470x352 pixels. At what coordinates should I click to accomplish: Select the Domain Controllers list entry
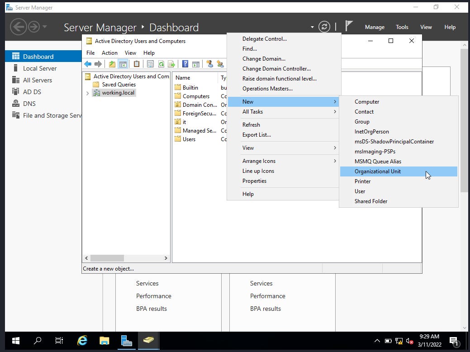point(196,105)
